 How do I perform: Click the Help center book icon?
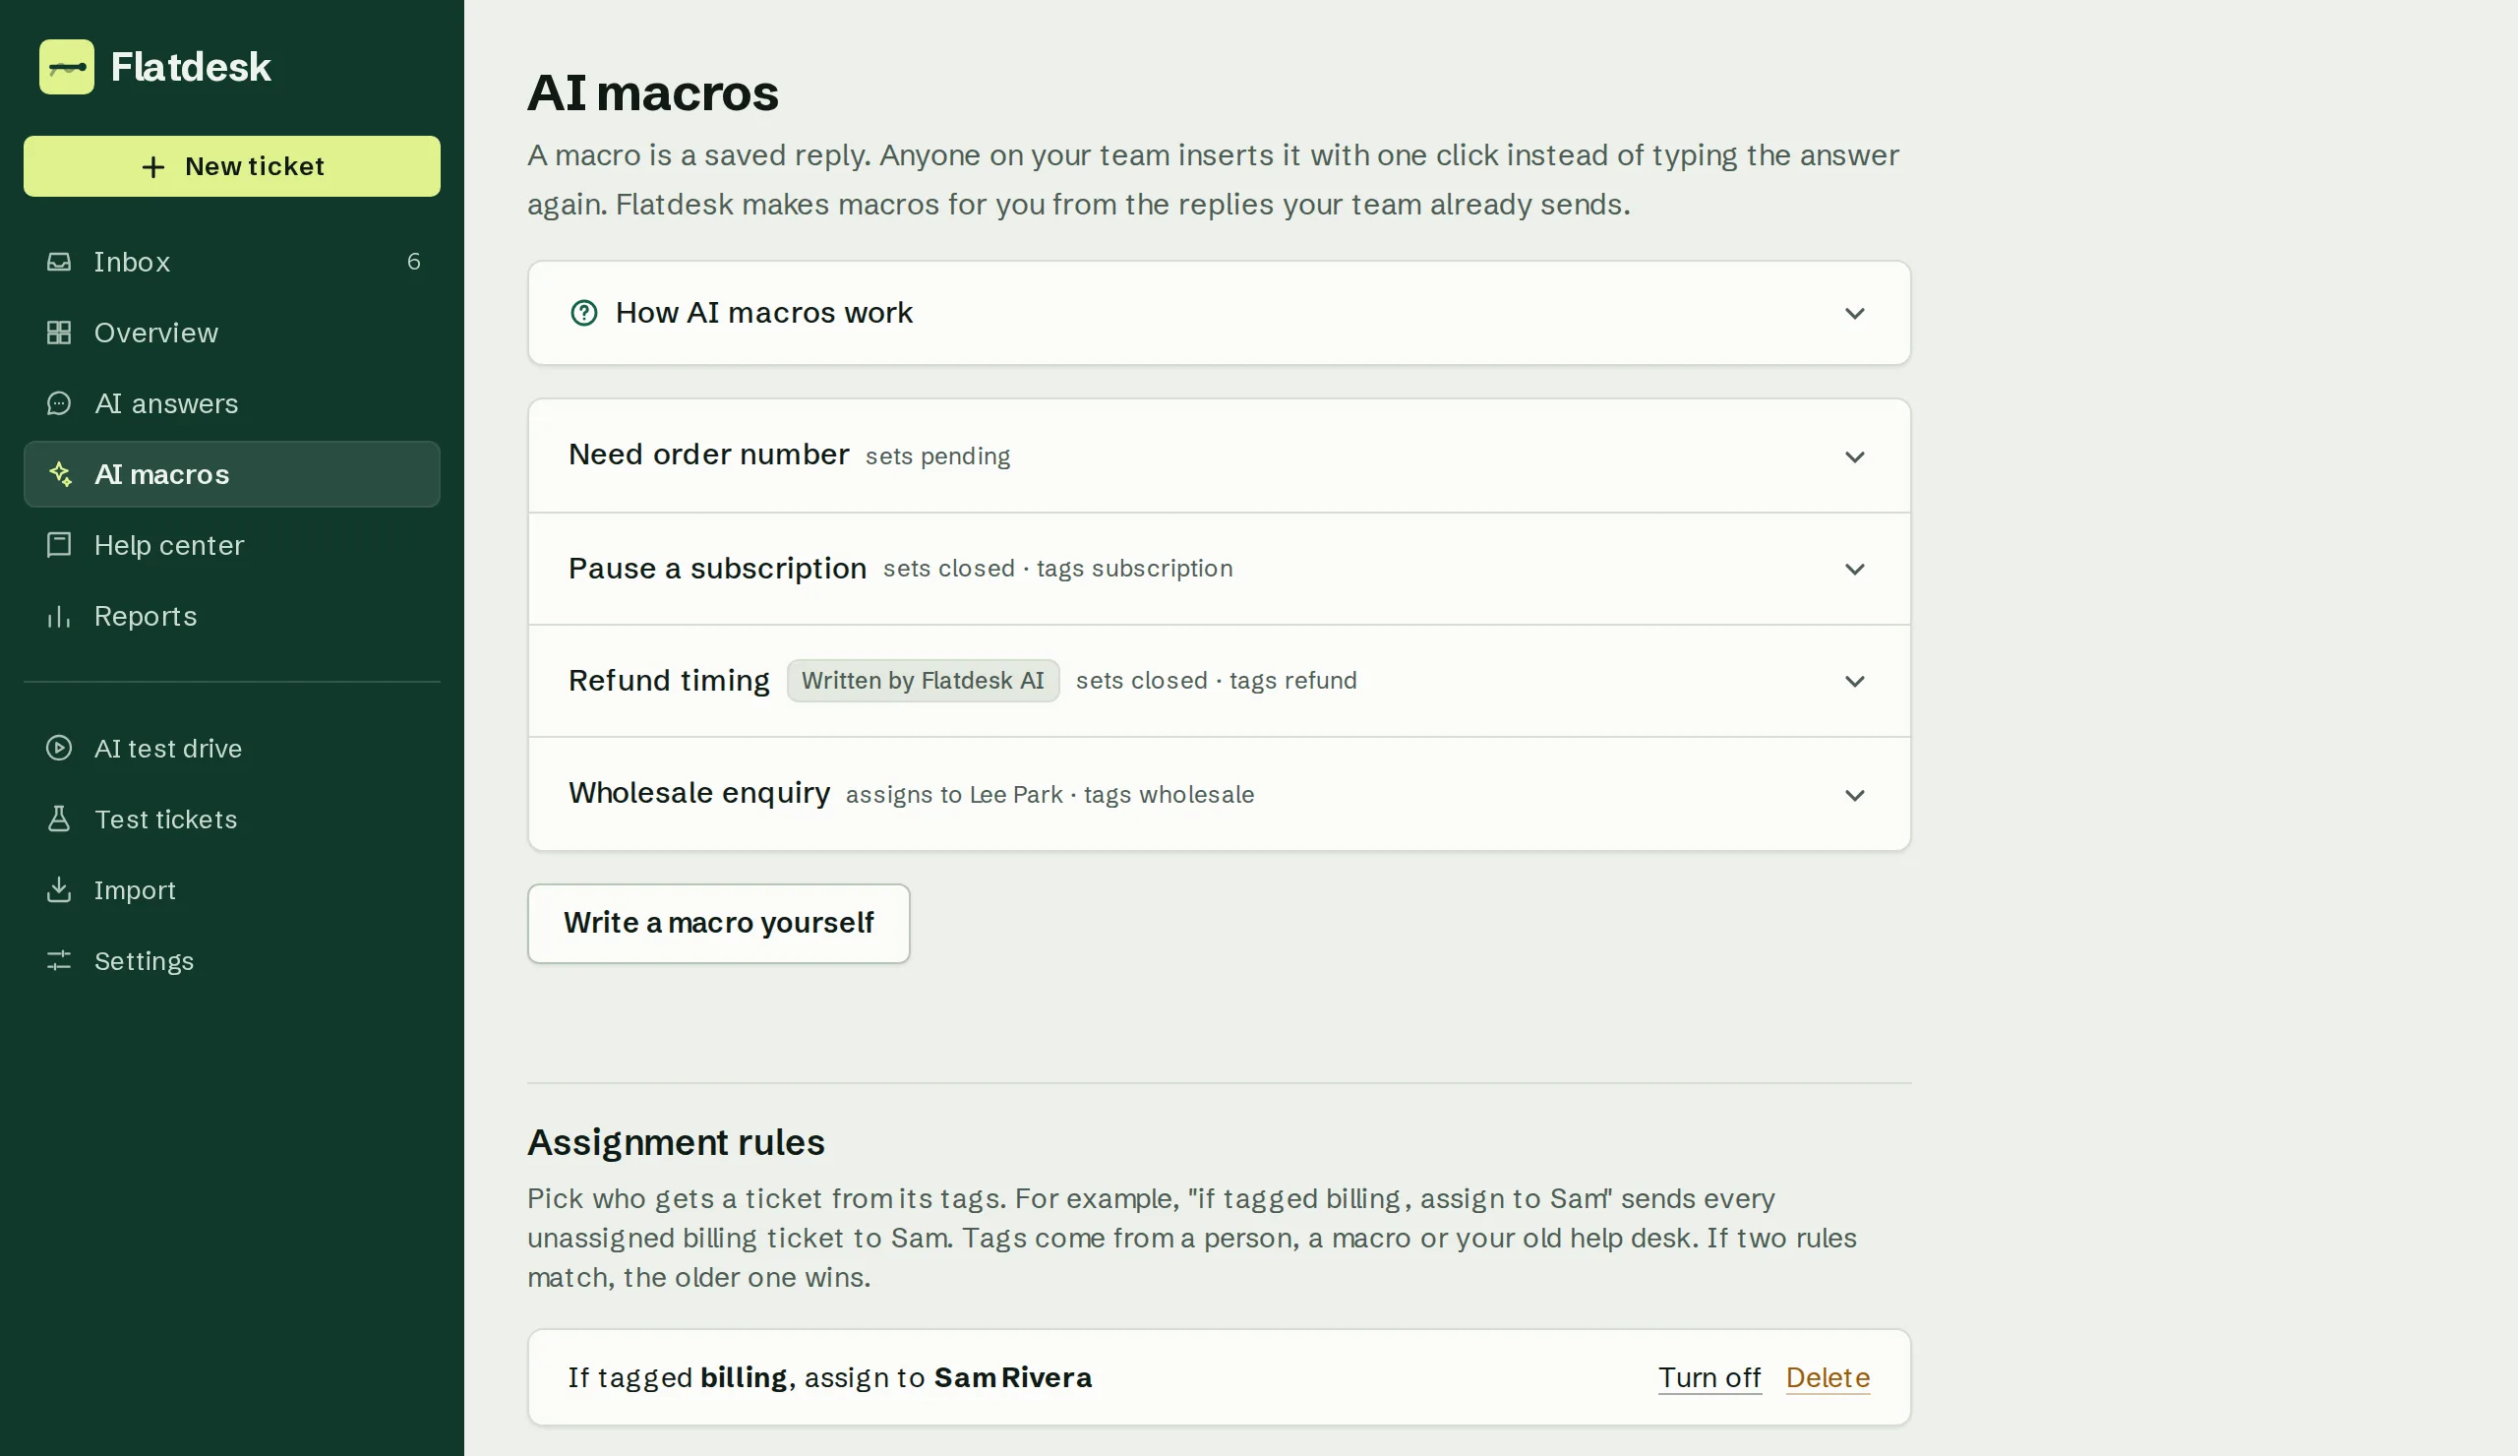[59, 545]
